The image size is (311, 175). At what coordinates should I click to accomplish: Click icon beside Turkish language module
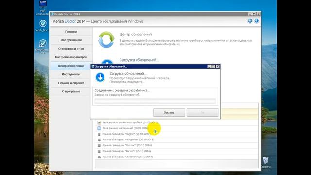tap(99, 151)
